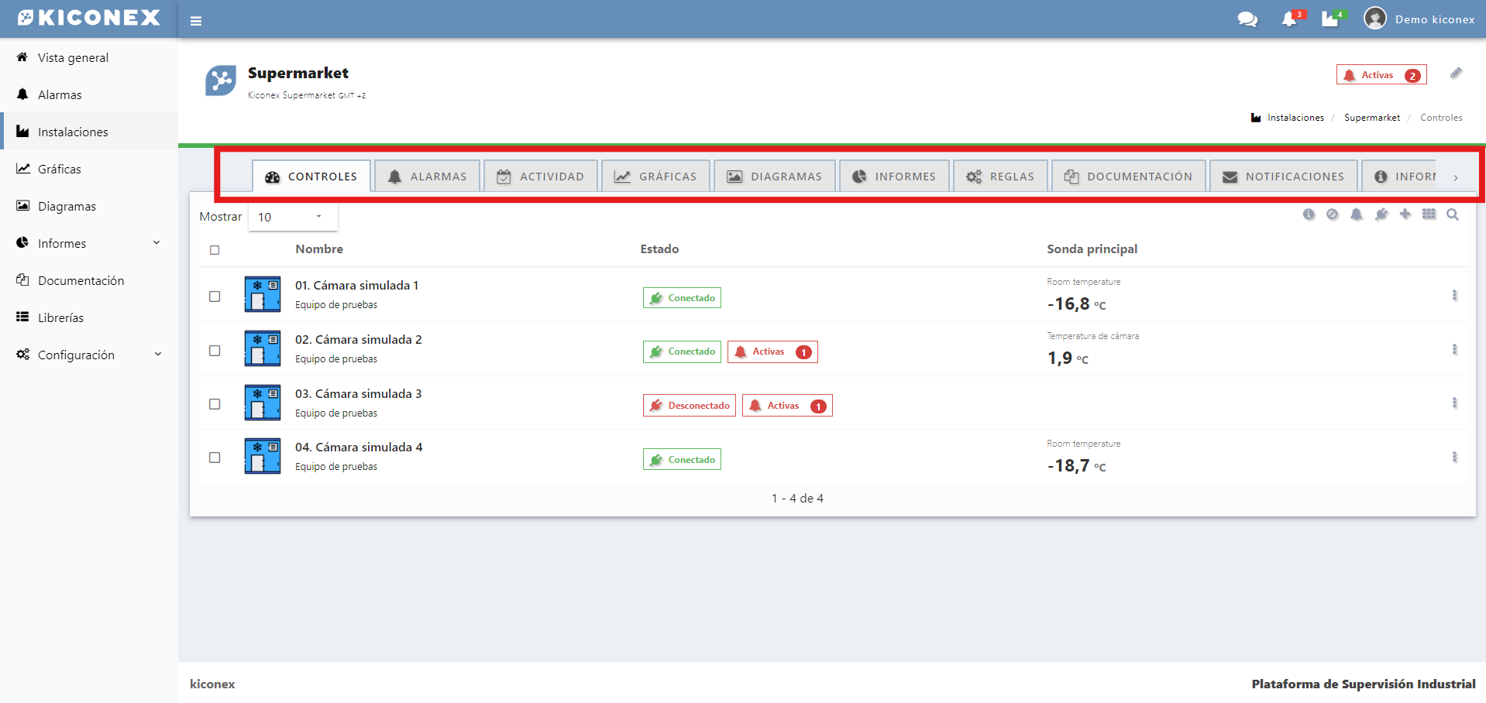Open the top bar alarm notifications bell
Screen dimensions: 1486x703
[x=1290, y=19]
